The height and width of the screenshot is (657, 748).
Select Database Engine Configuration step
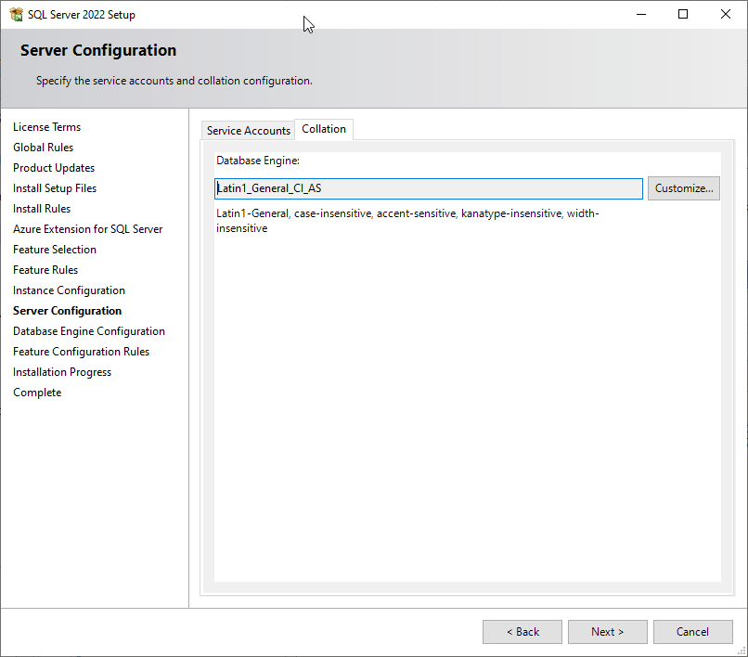point(89,331)
